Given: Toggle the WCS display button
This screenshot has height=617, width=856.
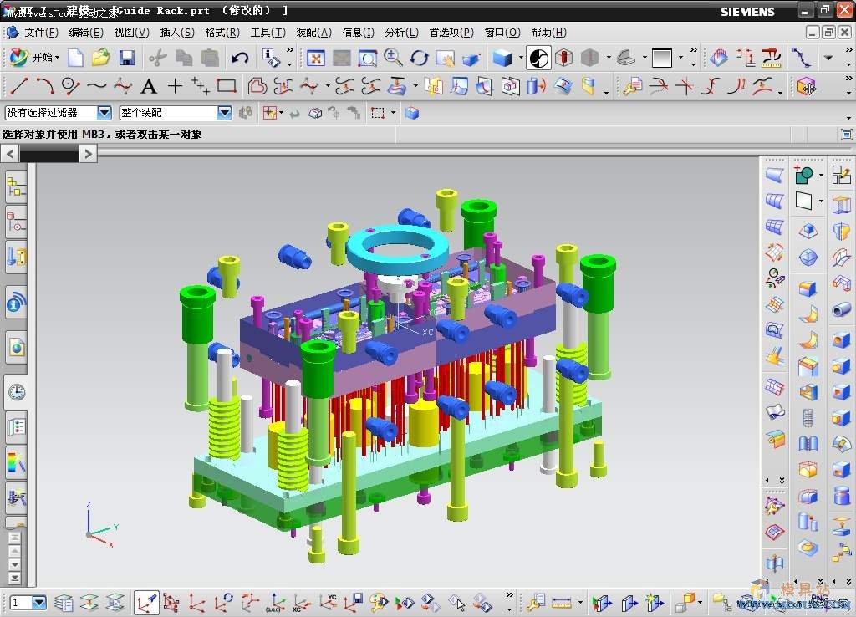Looking at the screenshot, I should [147, 602].
